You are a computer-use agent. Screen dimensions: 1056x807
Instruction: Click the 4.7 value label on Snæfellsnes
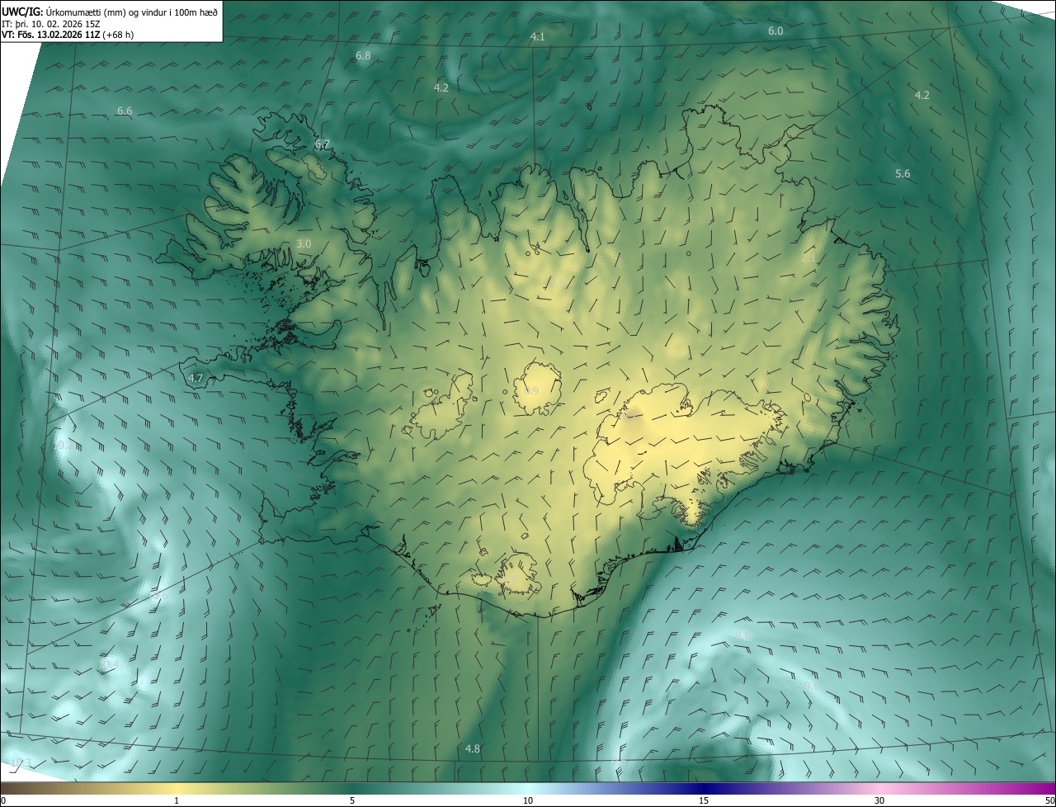pyautogui.click(x=196, y=378)
